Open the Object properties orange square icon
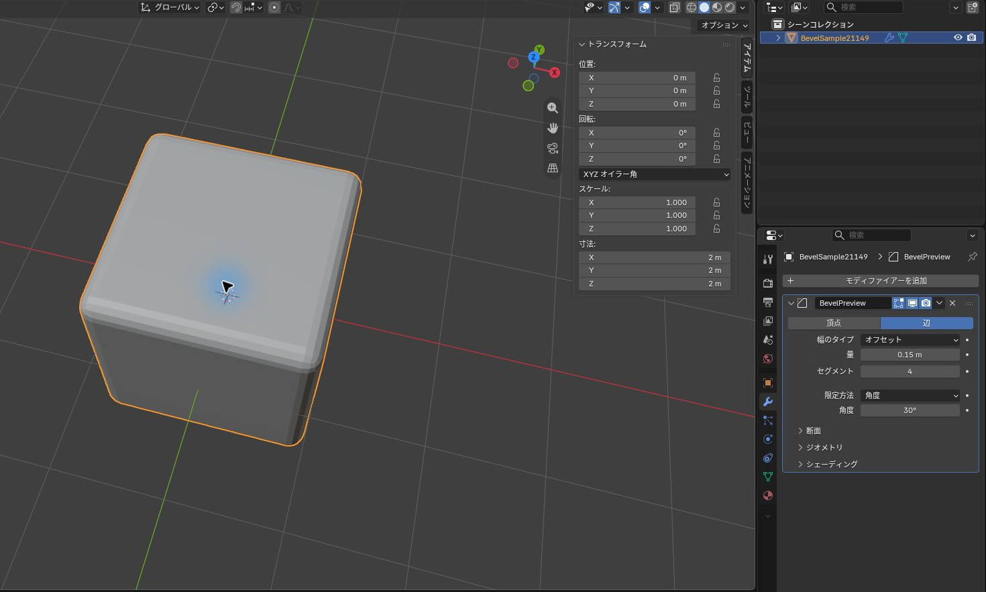 click(x=768, y=383)
